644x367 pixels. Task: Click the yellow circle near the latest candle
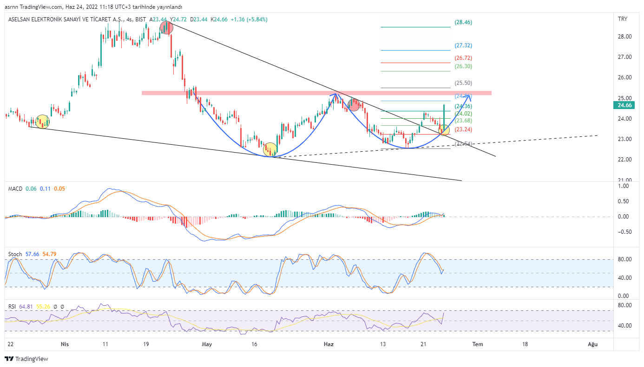click(x=444, y=129)
